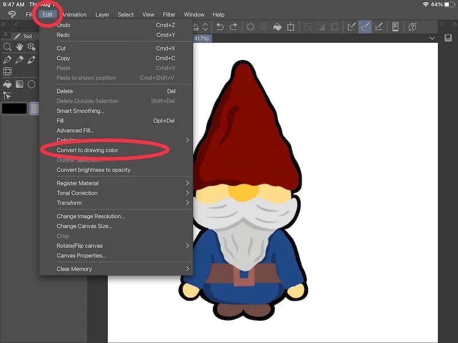Select the Hand navigation tool

(x=20, y=47)
